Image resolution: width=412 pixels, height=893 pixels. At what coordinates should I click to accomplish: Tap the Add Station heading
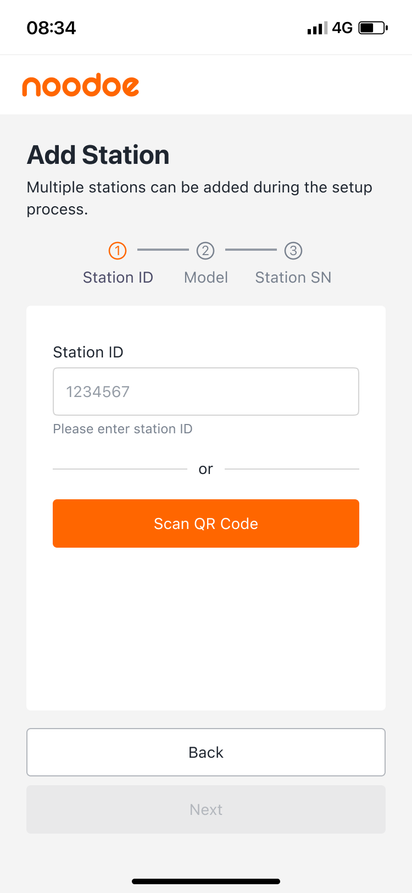coord(98,155)
